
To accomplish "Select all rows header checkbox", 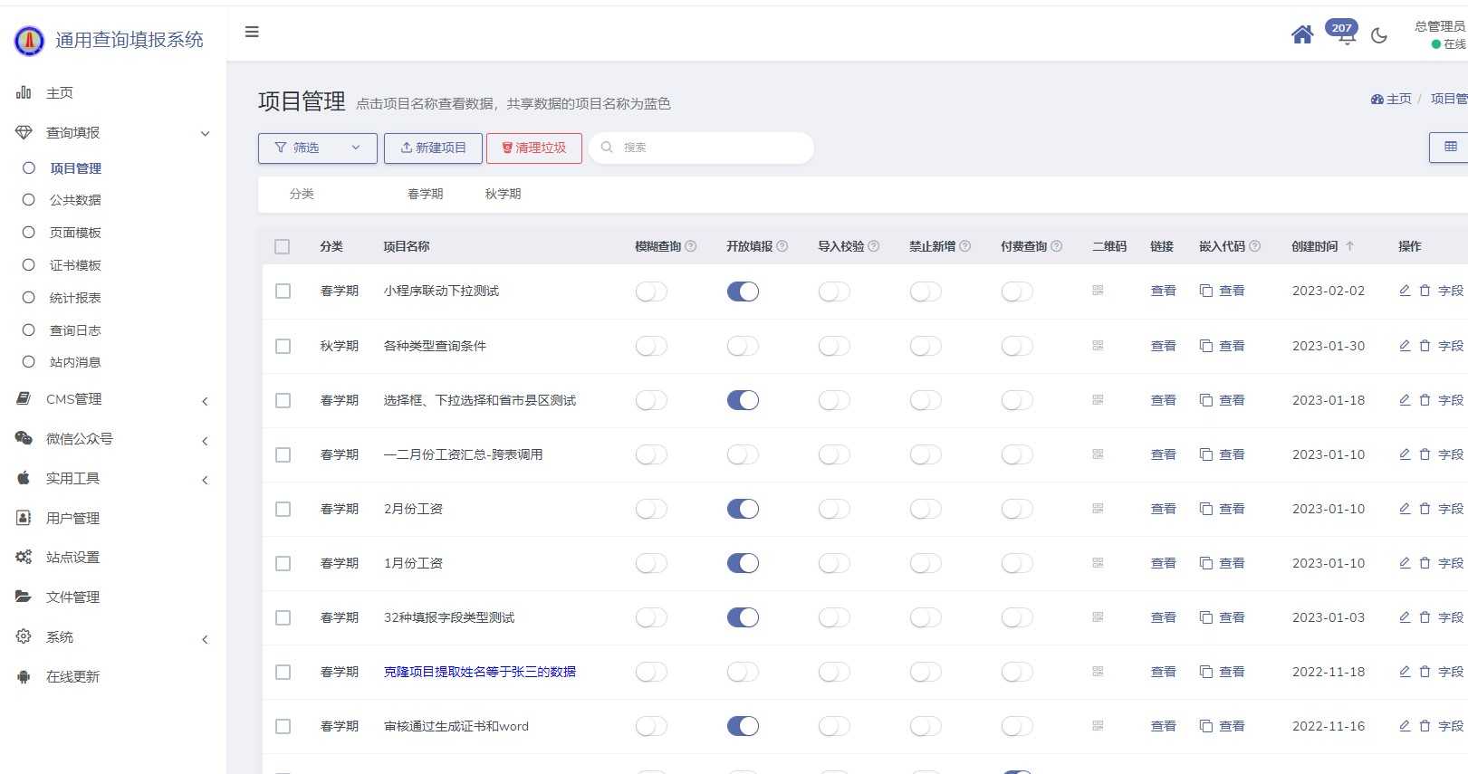I will pos(282,246).
